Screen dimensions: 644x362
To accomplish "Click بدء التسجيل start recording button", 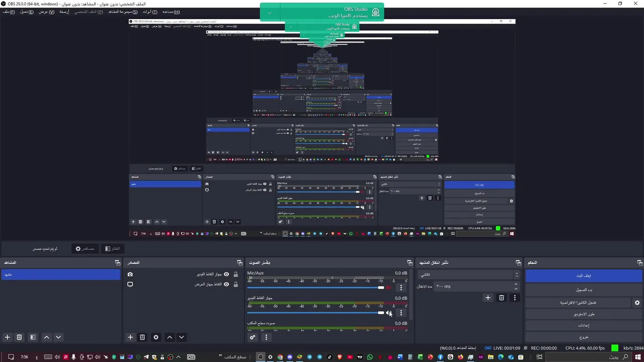I will click(x=584, y=290).
